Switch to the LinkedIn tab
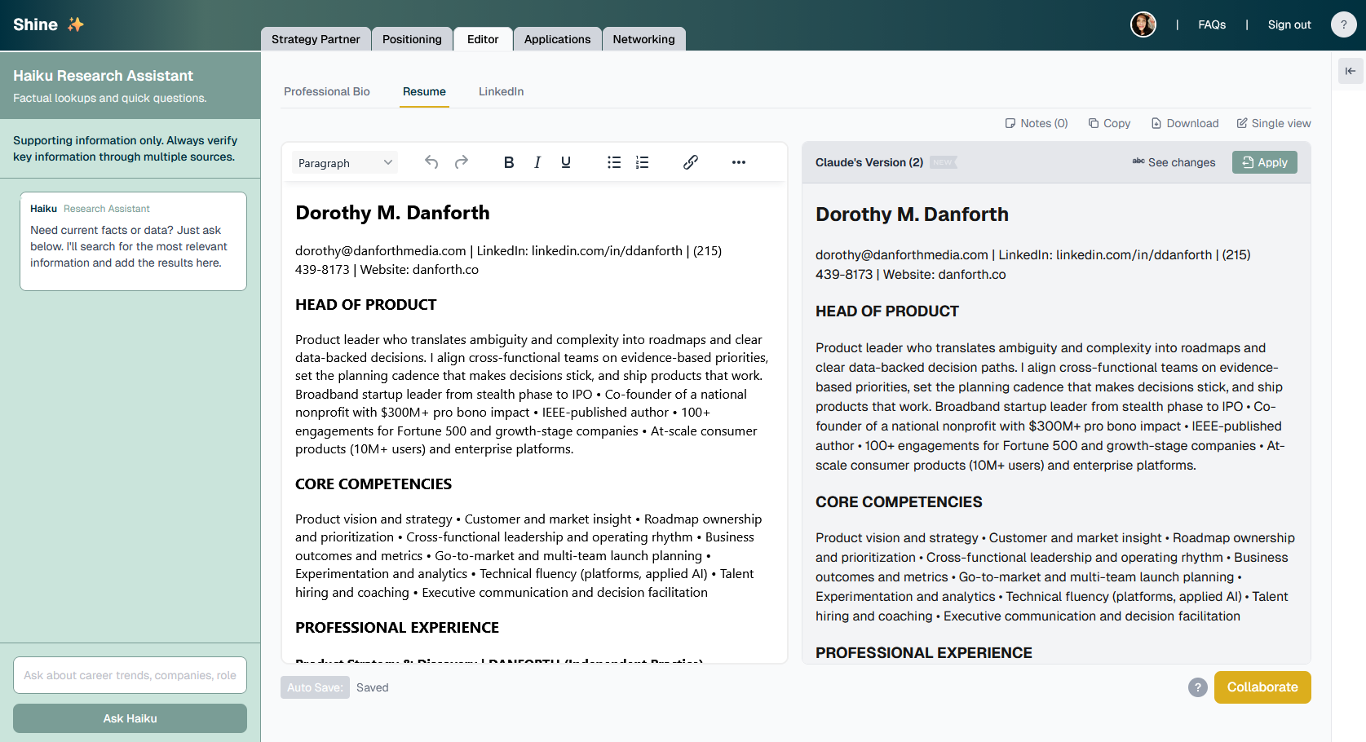The width and height of the screenshot is (1366, 742). [501, 91]
